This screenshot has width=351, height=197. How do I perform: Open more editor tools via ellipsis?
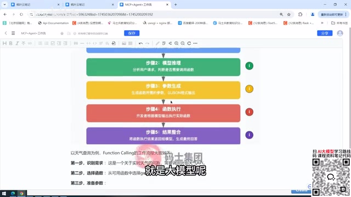[x=195, y=43]
